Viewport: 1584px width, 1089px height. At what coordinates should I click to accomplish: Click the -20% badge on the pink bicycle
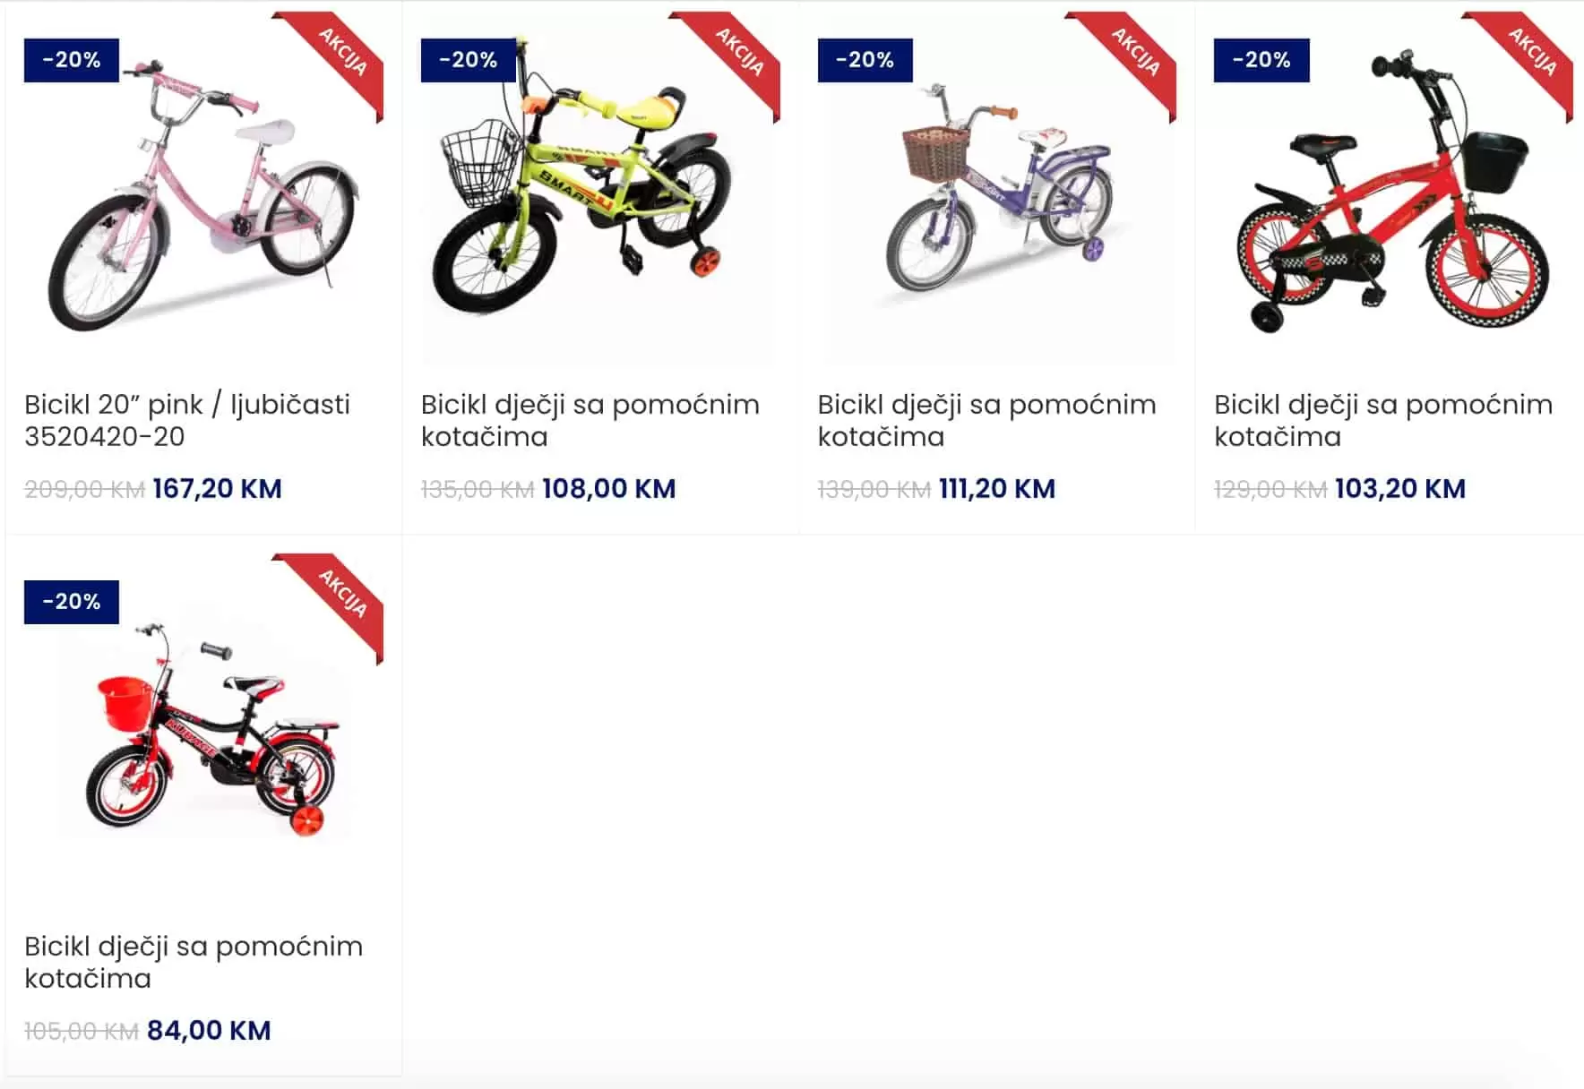point(72,60)
